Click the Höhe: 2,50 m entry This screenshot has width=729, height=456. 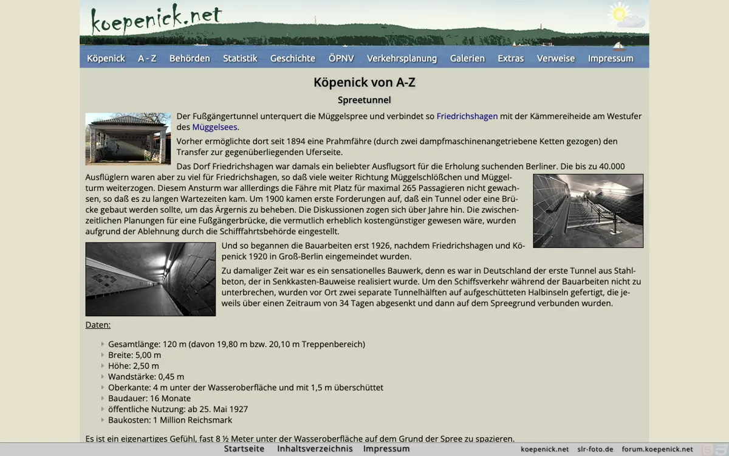point(134,366)
